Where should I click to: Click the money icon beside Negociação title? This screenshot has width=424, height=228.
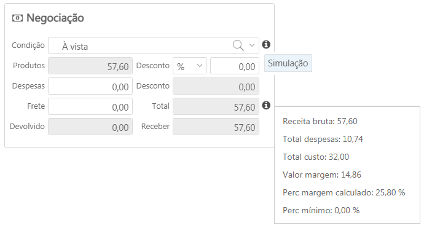tap(18, 18)
